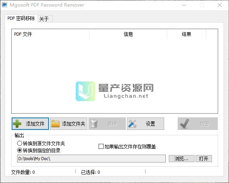This screenshot has height=183, width=229.
Task: Minimize the Mgosoft PDF Password Remover window
Action: coord(184,5)
